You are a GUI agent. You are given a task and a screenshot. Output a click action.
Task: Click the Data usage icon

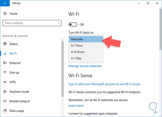click(5, 111)
